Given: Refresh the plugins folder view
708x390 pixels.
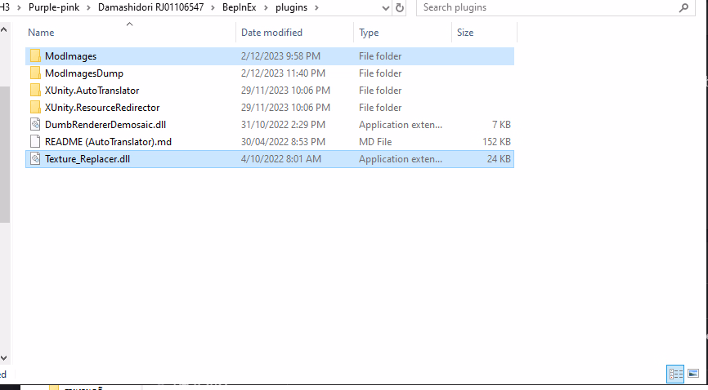Looking at the screenshot, I should point(400,8).
